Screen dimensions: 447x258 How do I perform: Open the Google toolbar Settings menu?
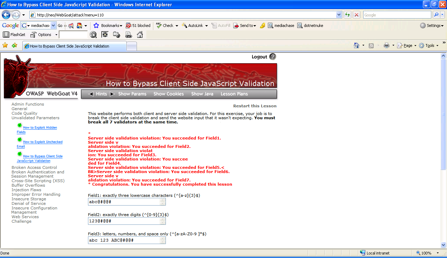pyautogui.click(x=432, y=26)
